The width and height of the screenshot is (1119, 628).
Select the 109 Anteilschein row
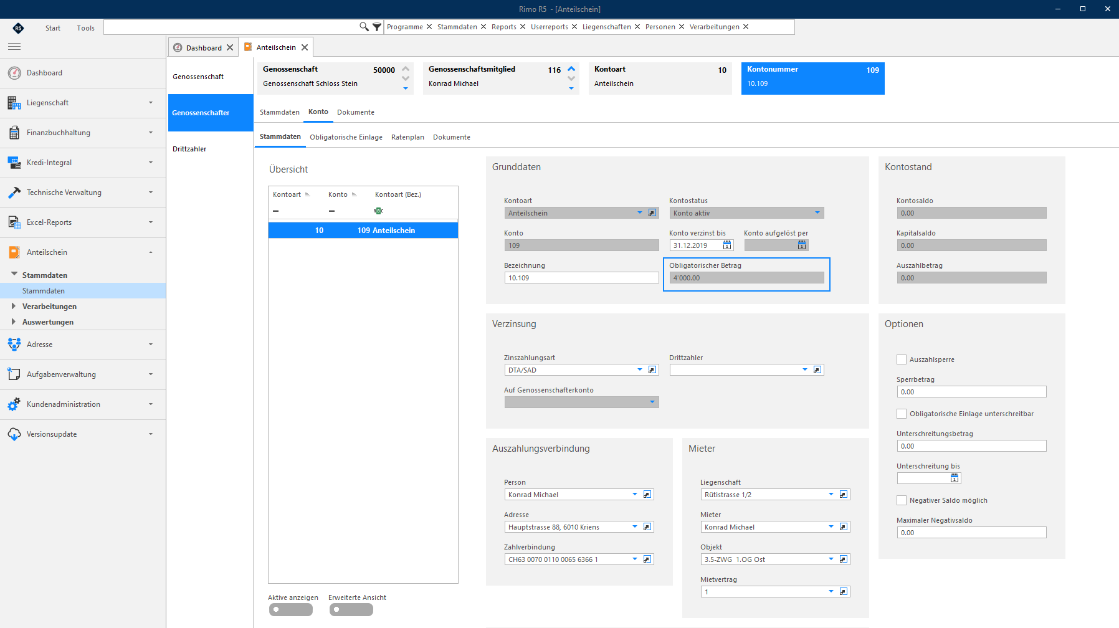[363, 231]
